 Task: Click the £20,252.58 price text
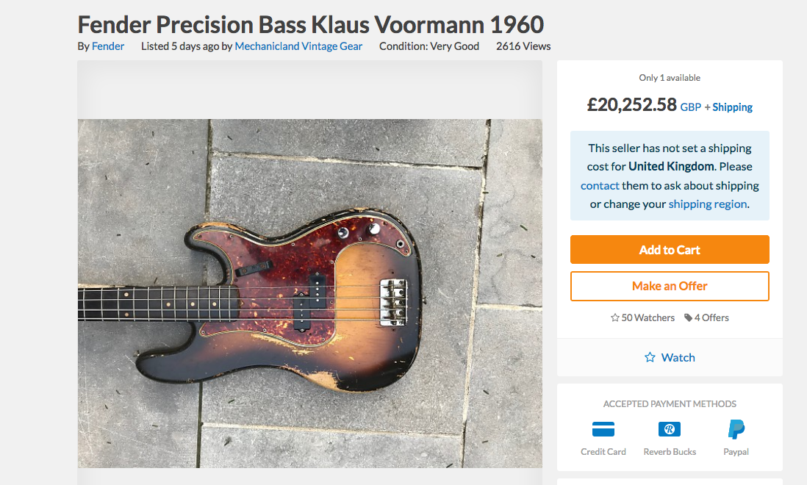click(631, 105)
